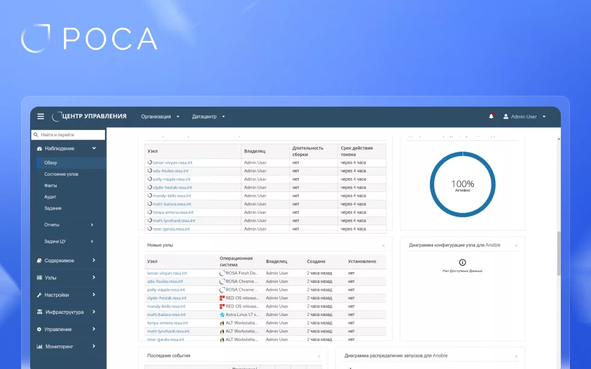
Task: Open tonya-emons.rosa.int link in new hosts table
Action: (x=168, y=323)
